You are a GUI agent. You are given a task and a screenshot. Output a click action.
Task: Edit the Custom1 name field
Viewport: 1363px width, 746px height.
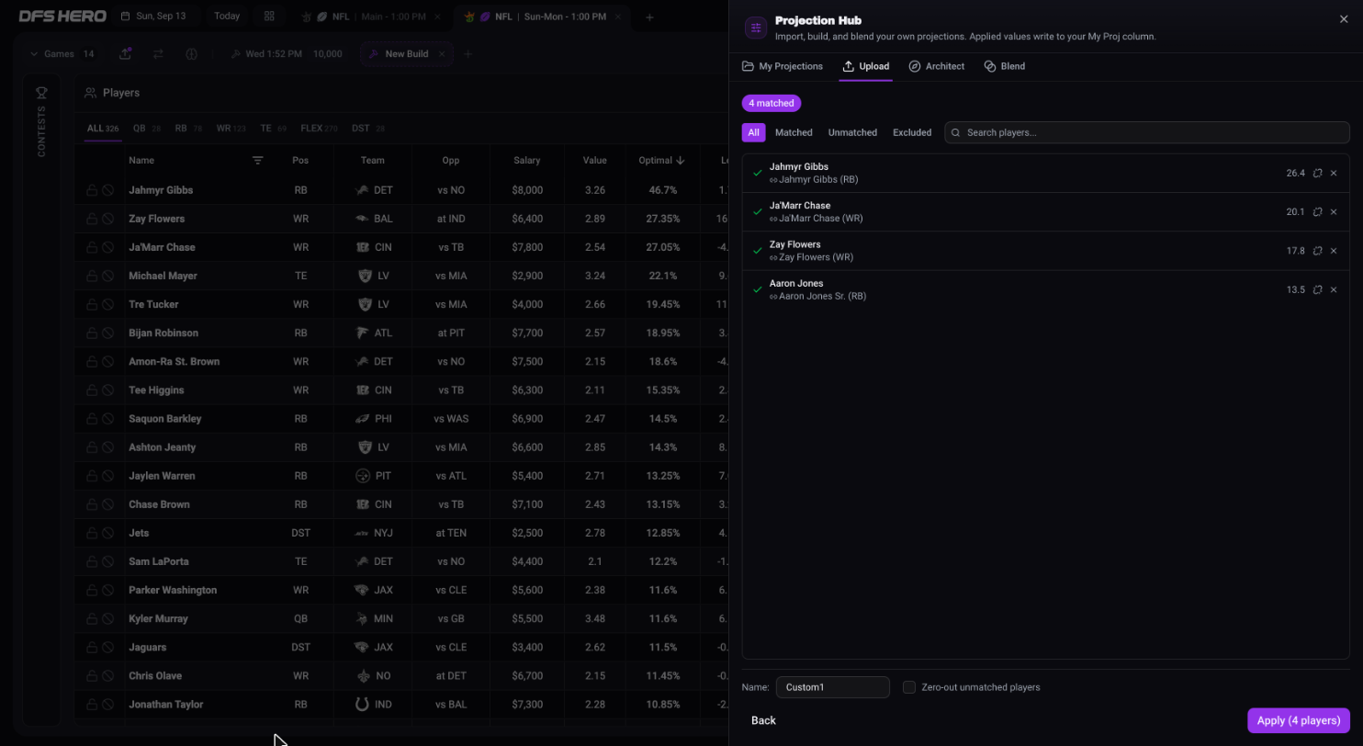click(833, 687)
